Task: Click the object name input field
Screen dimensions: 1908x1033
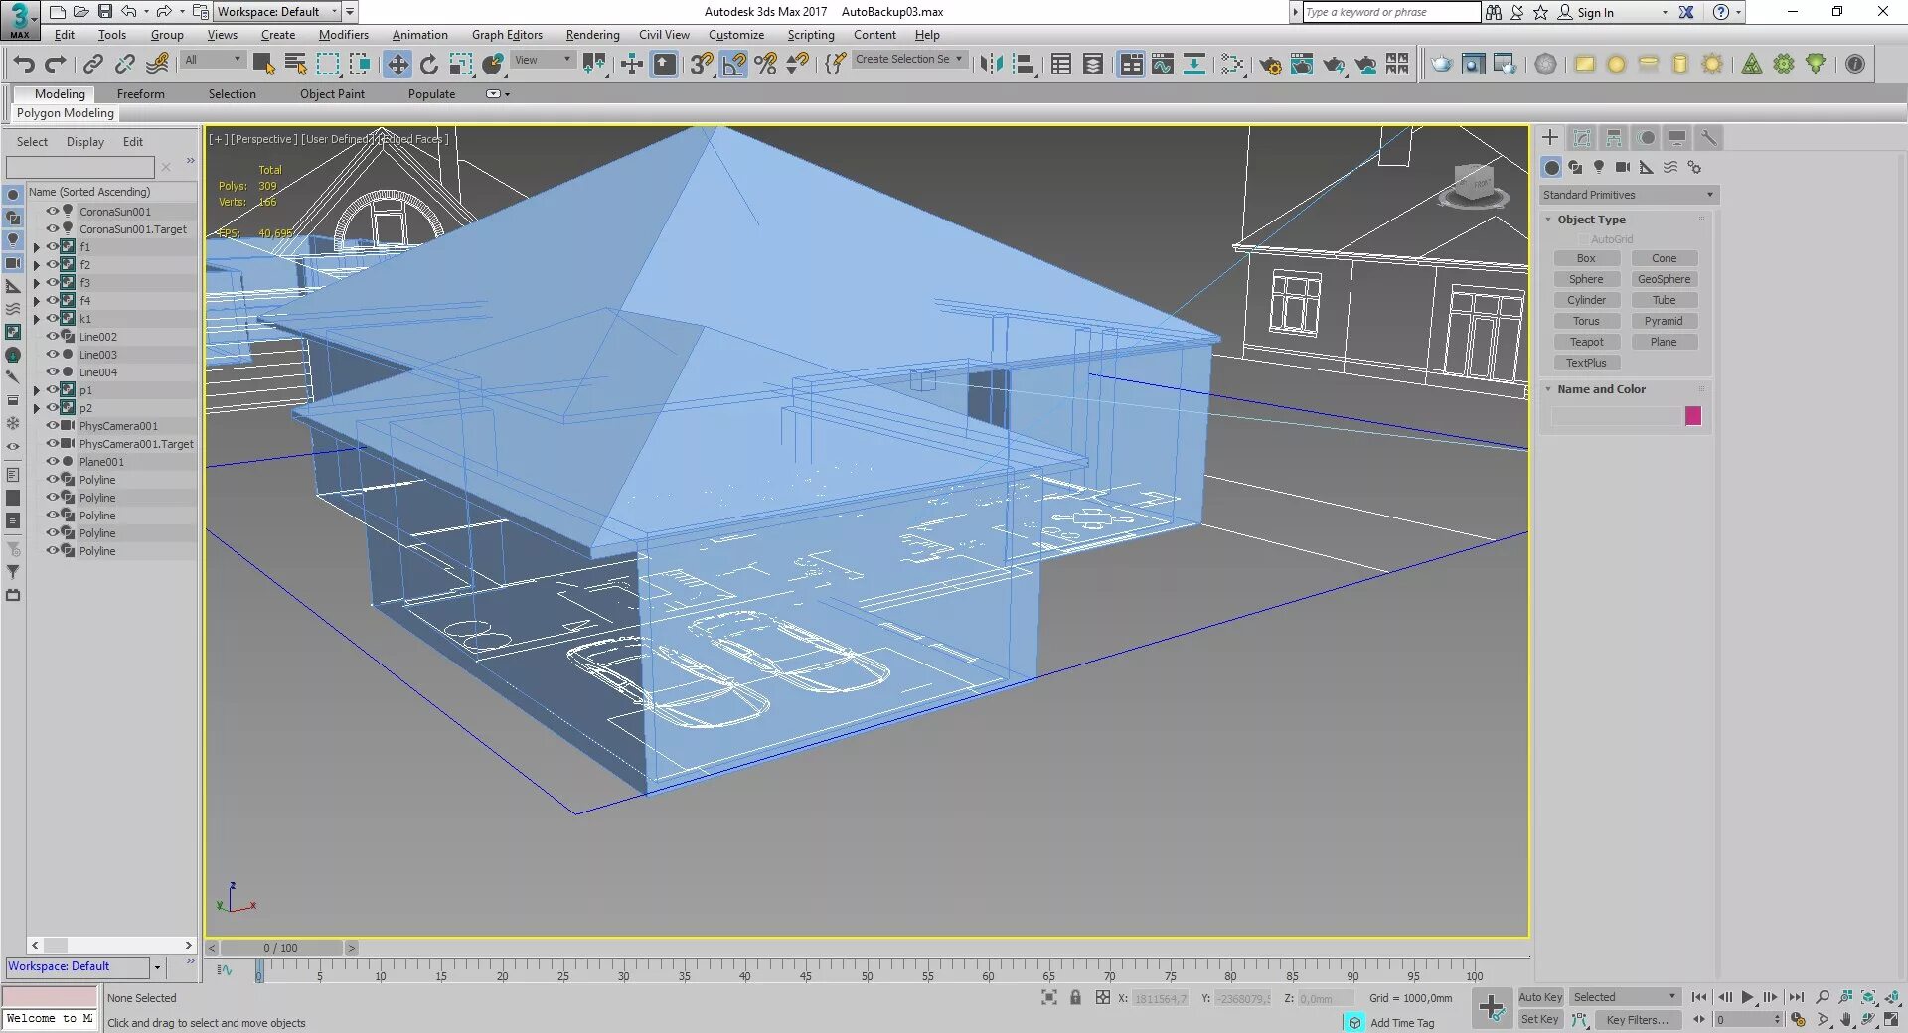Action: point(1615,416)
